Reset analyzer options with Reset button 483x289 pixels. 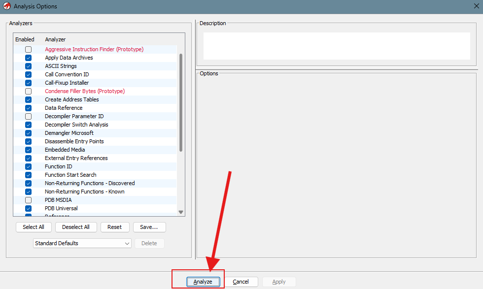point(115,227)
